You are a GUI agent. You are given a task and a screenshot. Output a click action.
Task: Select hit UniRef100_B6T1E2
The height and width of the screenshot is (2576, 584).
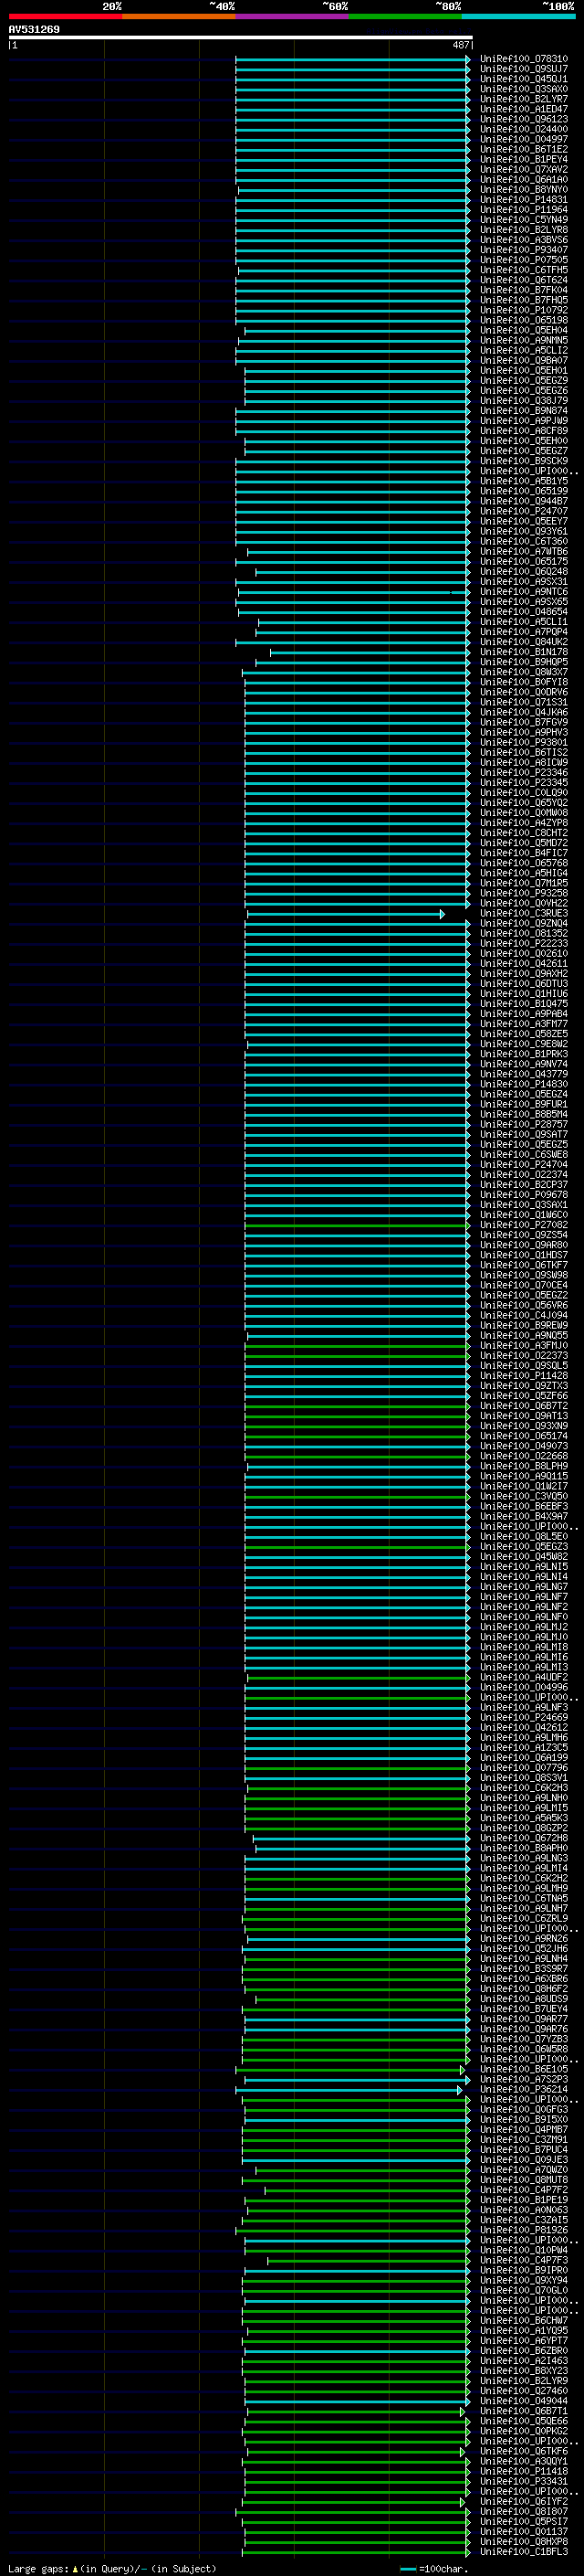[524, 149]
